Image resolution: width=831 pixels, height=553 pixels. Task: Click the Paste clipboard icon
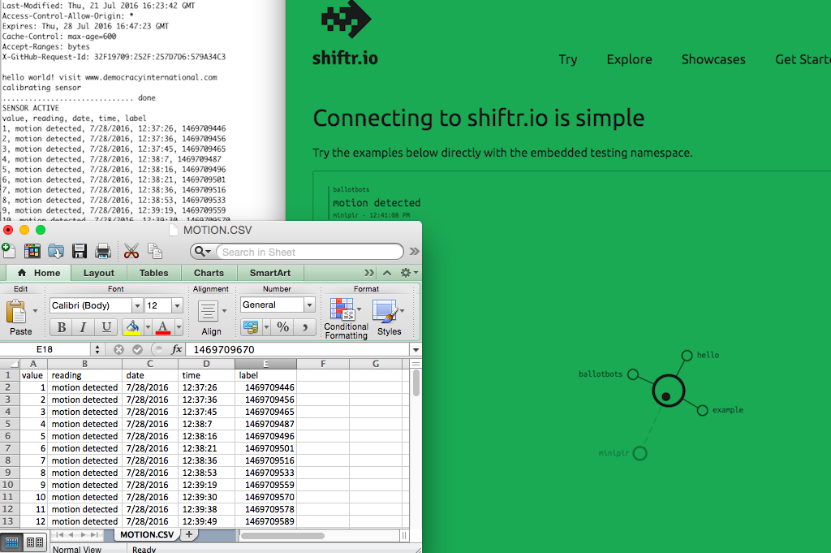tap(16, 311)
